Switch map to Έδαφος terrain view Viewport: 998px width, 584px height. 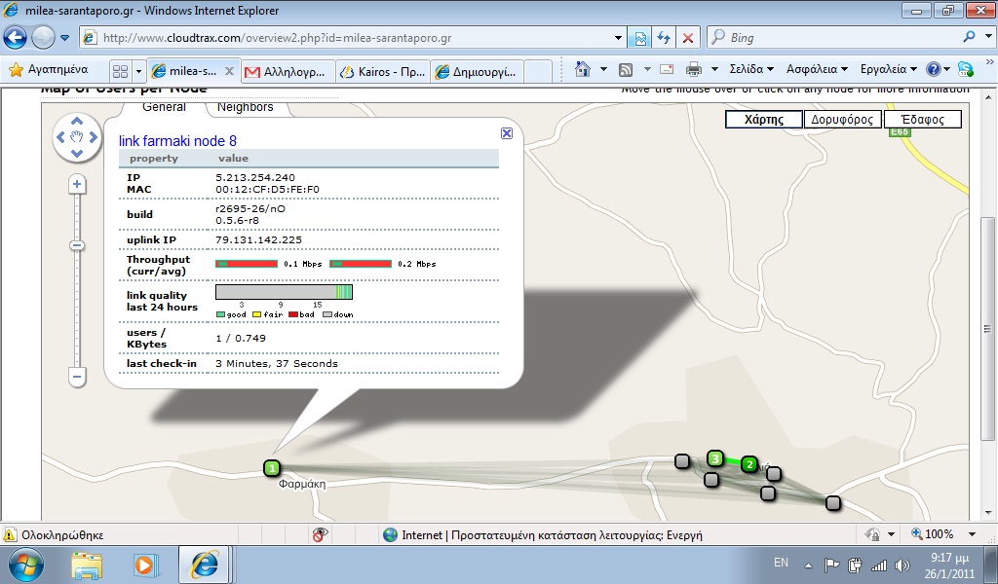[921, 120]
